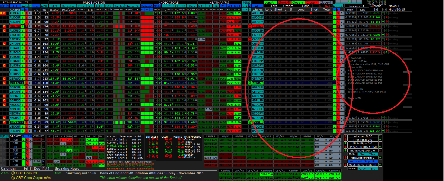The height and width of the screenshot is (181, 444).
Task: Click the TP/SL Clear button
Action: [373, 154]
